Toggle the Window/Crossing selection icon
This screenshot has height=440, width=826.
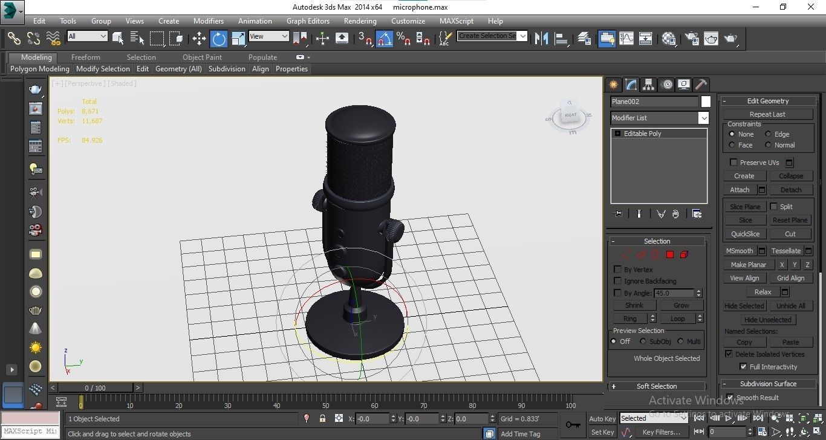point(176,38)
